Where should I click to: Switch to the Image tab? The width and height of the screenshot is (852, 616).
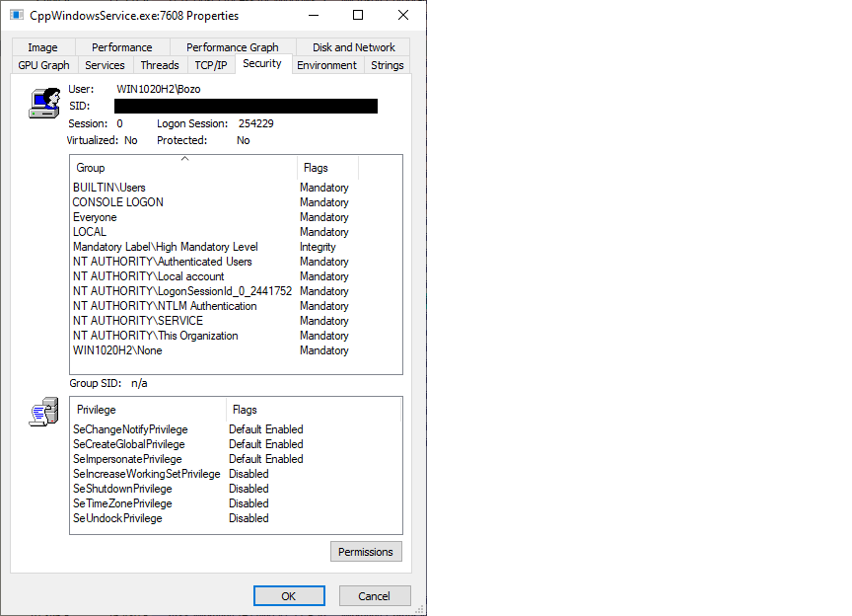(42, 46)
